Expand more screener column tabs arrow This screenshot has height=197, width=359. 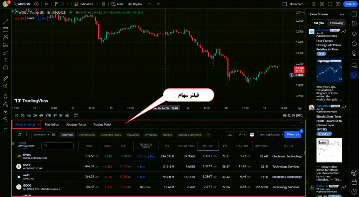[x=208, y=135]
